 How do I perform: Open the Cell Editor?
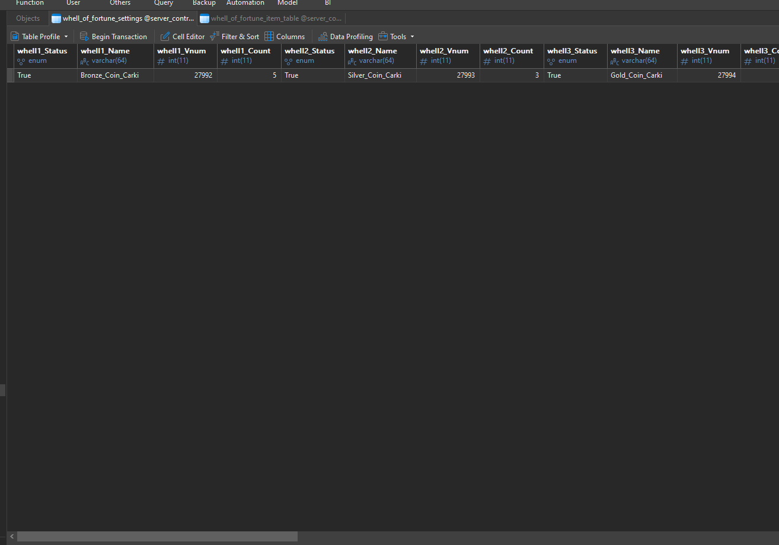[183, 37]
